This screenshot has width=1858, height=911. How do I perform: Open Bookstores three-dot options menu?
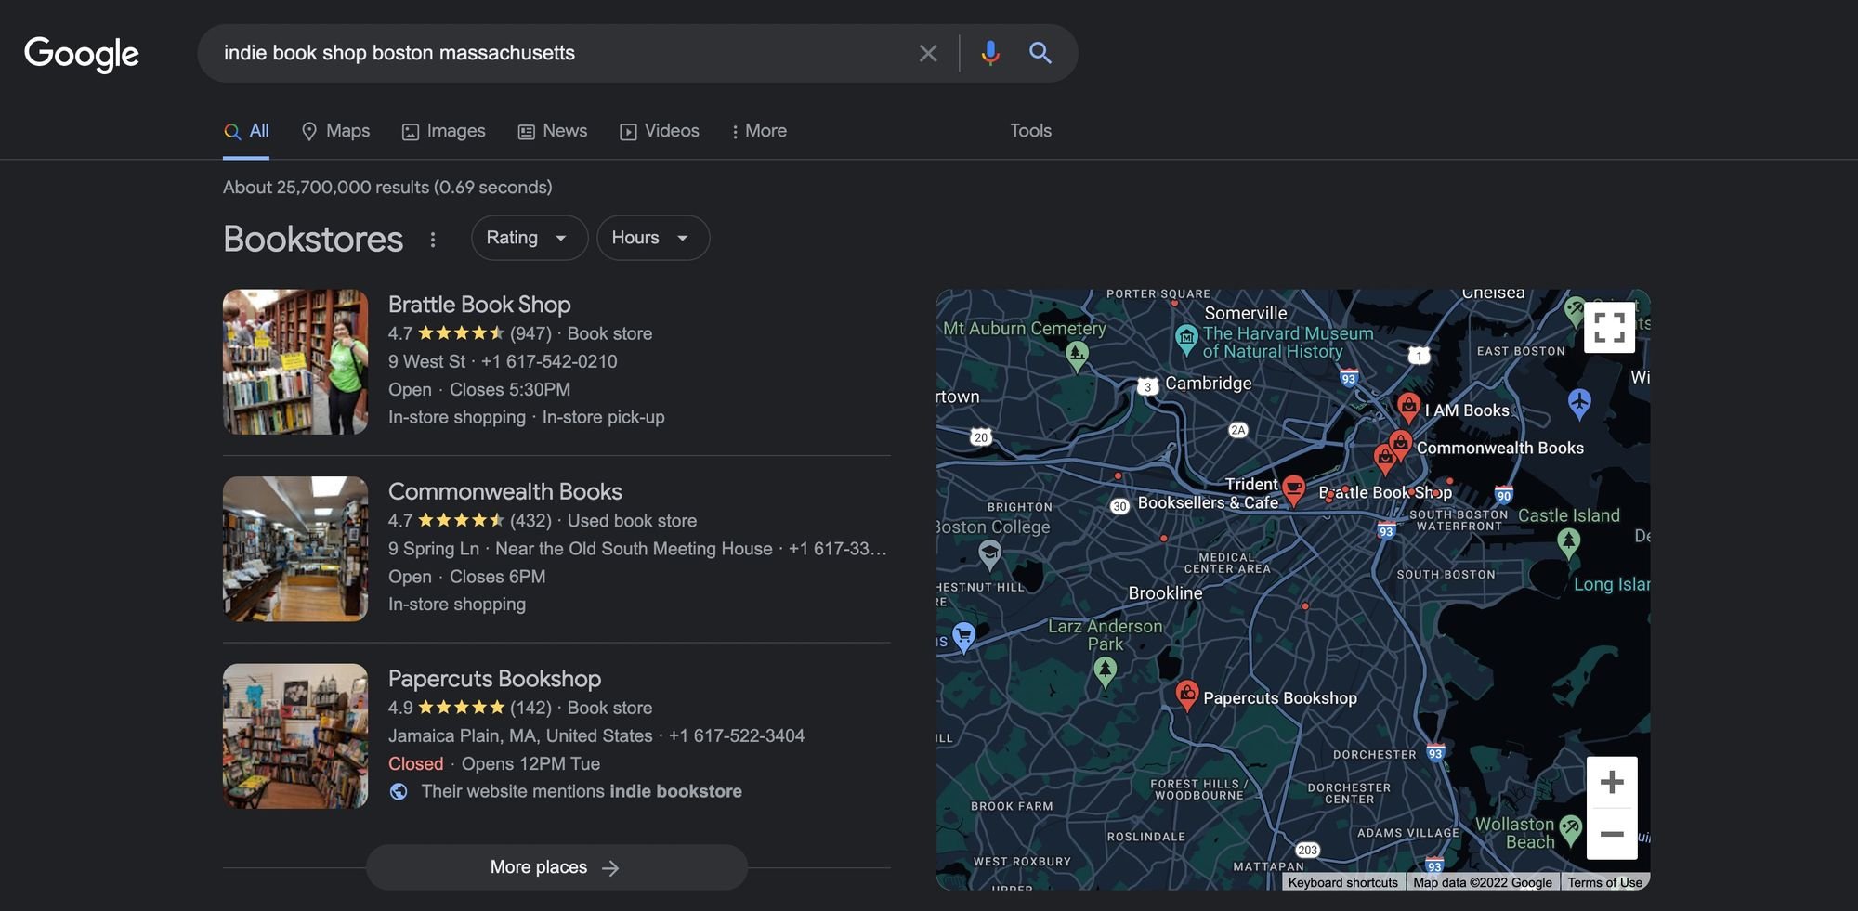tap(433, 240)
